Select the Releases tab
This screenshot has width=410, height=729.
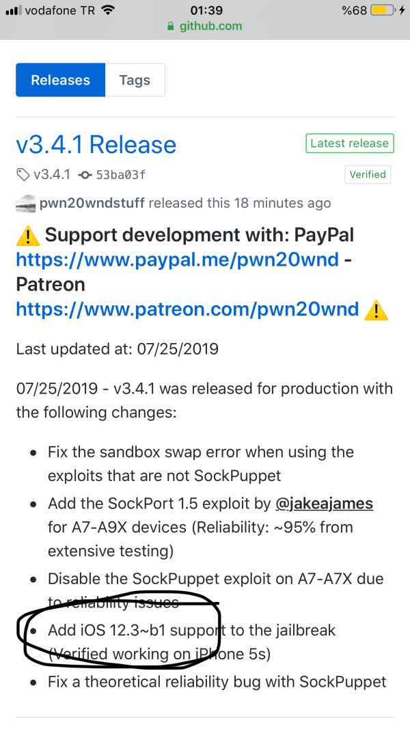(x=61, y=80)
